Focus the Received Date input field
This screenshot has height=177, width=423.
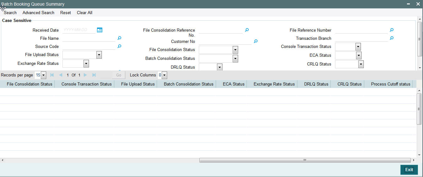[79, 30]
